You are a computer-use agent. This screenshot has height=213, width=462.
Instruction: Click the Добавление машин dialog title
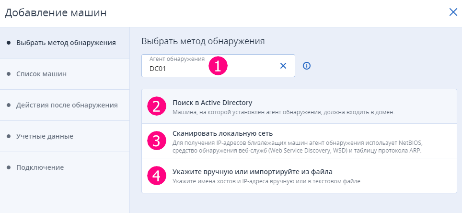click(56, 12)
